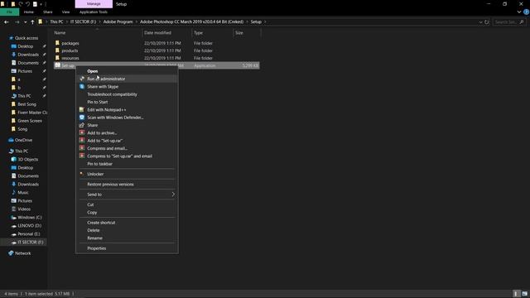
Task: Click the admin shield icon
Action: [x=82, y=79]
